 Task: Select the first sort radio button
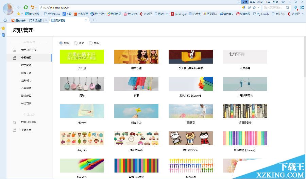click(x=61, y=43)
